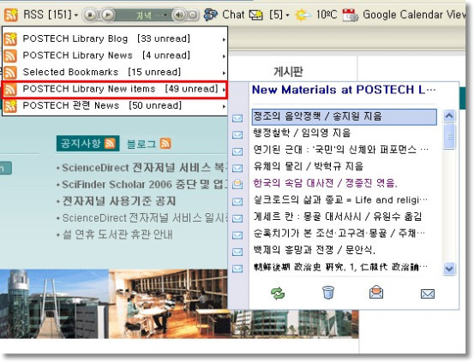474x362 pixels.
Task: Expand the mail [5] dropdown arrow
Action: point(287,15)
